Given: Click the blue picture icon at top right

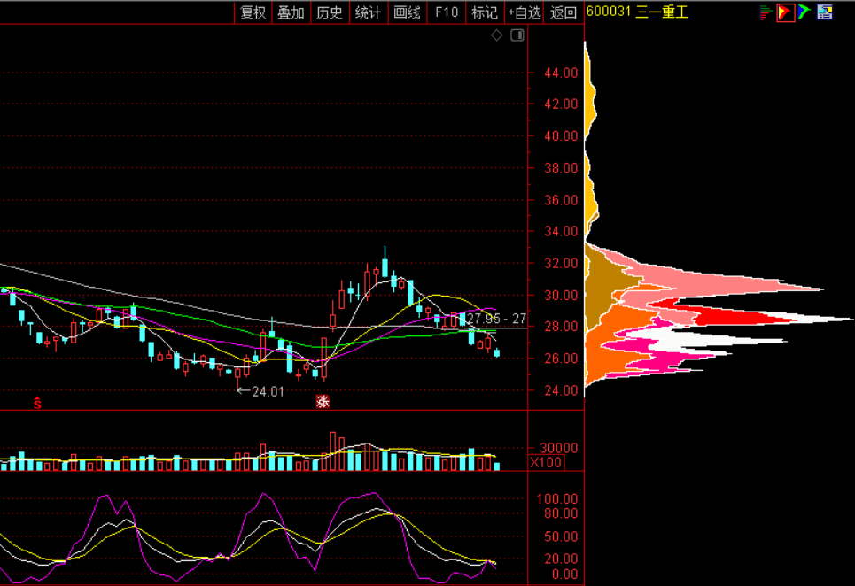Looking at the screenshot, I should pos(825,12).
